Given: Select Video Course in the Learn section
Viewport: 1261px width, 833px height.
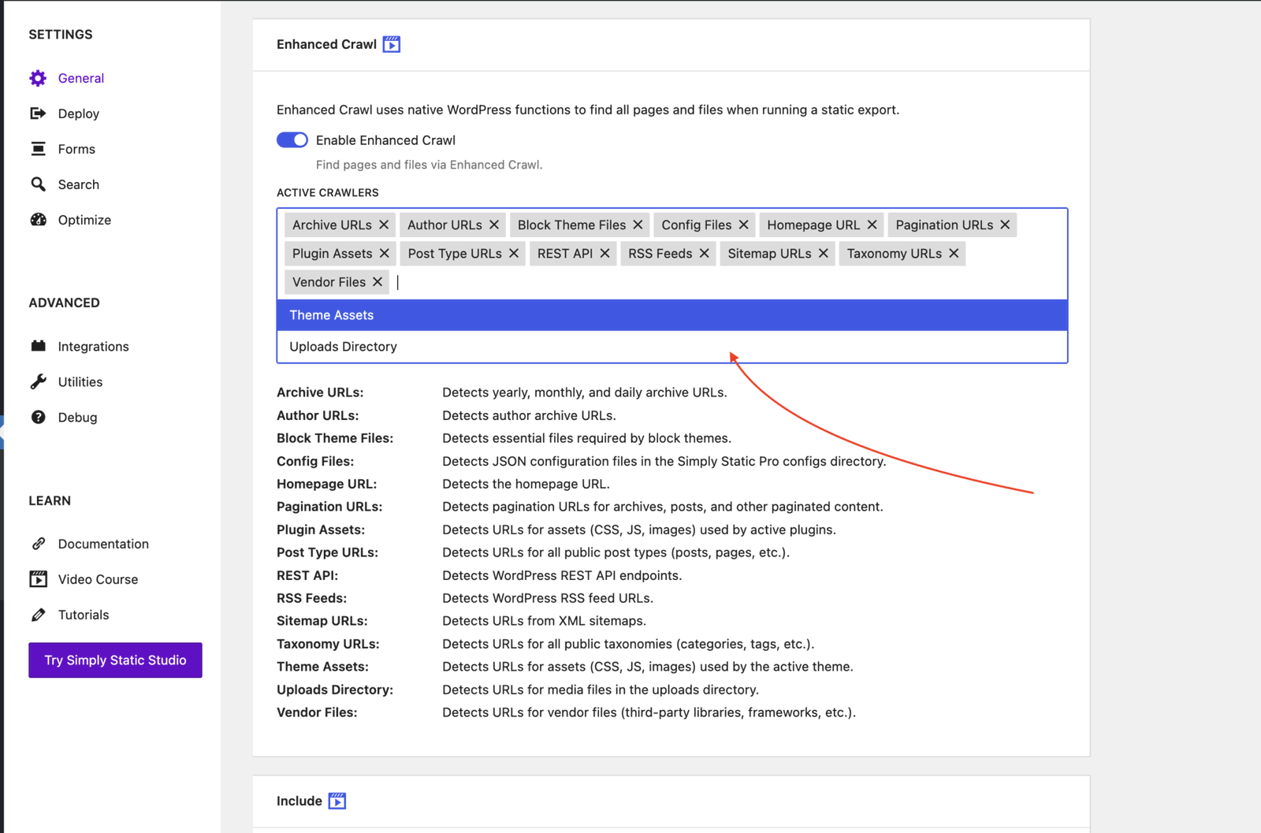Looking at the screenshot, I should click(x=98, y=579).
